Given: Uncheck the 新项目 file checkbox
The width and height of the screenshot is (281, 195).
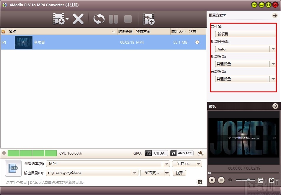Looking at the screenshot, I should pos(4,42).
